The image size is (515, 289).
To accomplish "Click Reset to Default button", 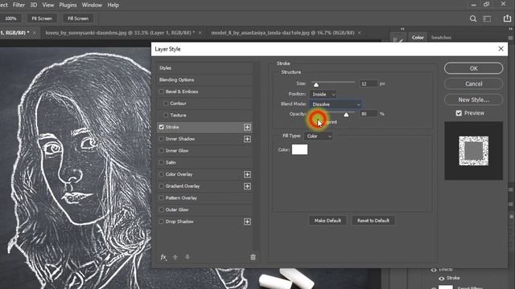I will click(x=373, y=221).
